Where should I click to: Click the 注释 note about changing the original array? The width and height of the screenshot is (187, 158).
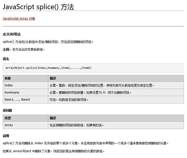point(24,49)
